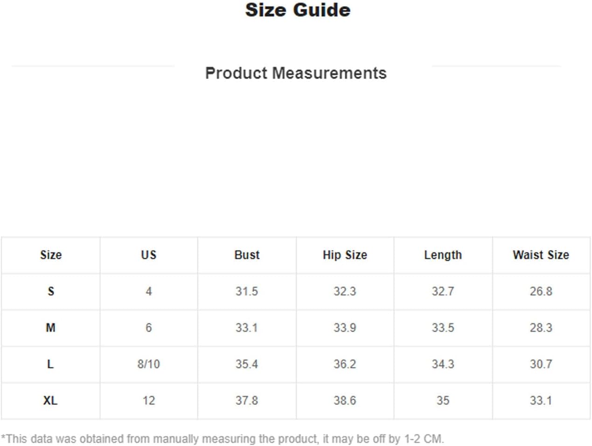
Task: Select the Length column header
Action: (443, 255)
